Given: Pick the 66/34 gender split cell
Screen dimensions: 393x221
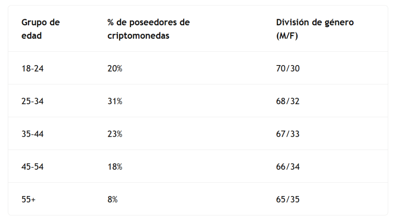Looking at the screenshot, I should [288, 167].
